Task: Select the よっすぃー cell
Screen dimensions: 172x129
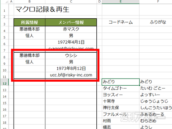Action: 156,95
